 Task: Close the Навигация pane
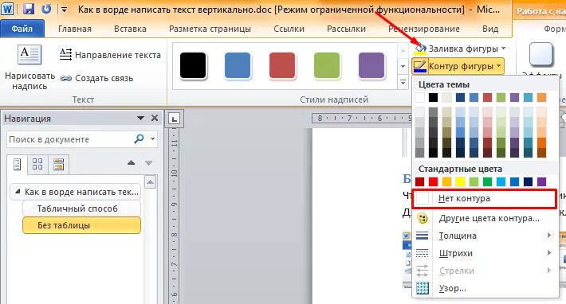click(155, 118)
